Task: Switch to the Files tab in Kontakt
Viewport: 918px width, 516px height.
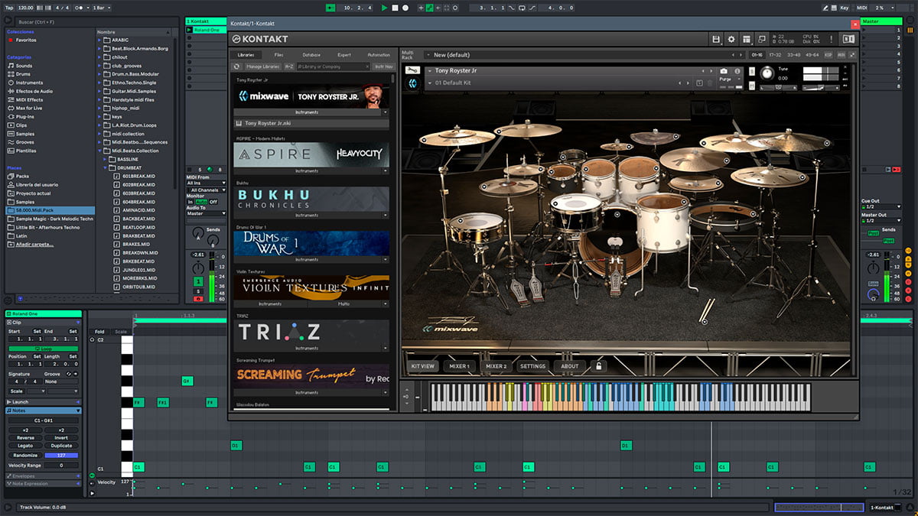Action: pos(278,55)
